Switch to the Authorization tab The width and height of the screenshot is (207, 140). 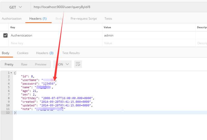[x=11, y=19]
